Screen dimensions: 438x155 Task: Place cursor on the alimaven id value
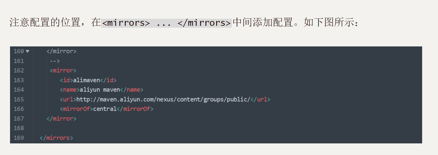pos(86,80)
